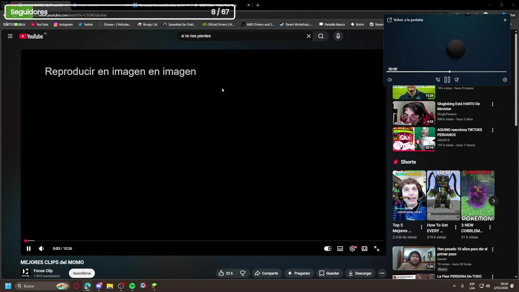519x292 pixels.
Task: Open a new browser tab with plus
Action: [x=257, y=5]
